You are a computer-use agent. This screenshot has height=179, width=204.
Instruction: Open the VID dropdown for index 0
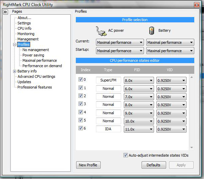pos(171,80)
